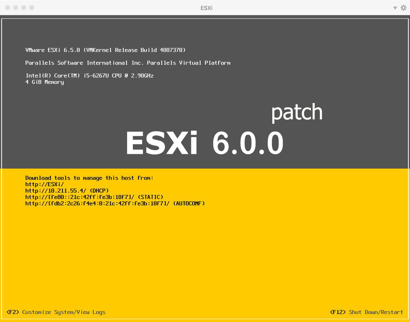This screenshot has height=322, width=410.
Task: Click the Intel Core i5-6267U CPU line
Action: [90, 76]
